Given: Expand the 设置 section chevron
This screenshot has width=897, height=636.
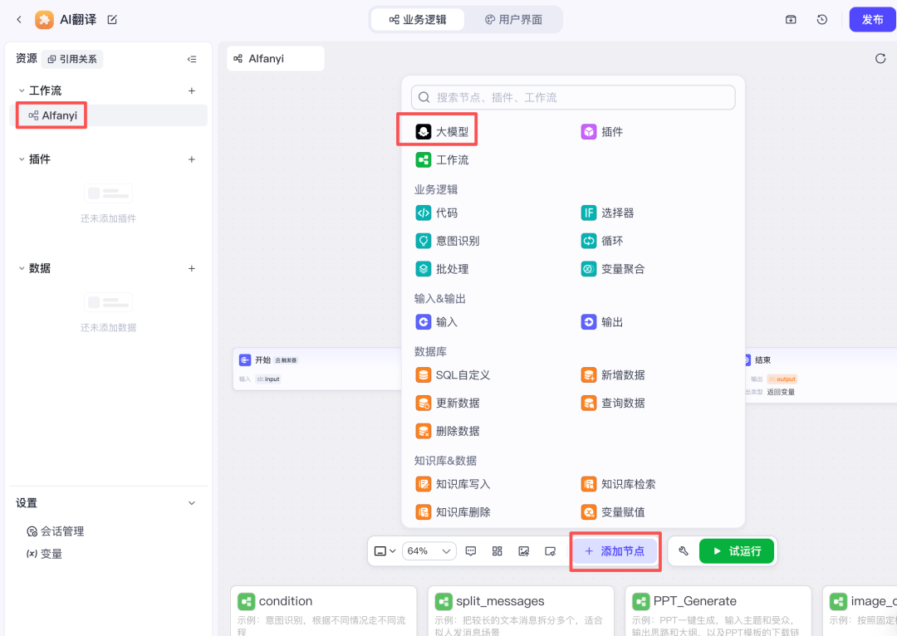Looking at the screenshot, I should (192, 503).
